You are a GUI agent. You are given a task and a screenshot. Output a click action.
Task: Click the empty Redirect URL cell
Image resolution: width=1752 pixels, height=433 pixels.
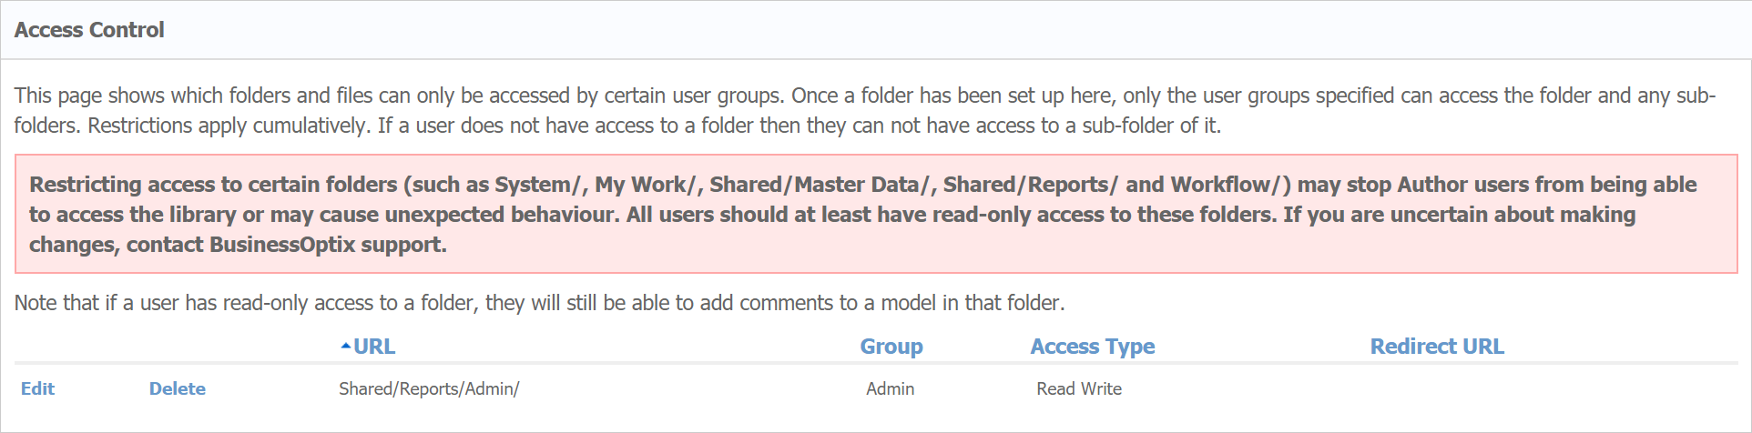click(1437, 388)
